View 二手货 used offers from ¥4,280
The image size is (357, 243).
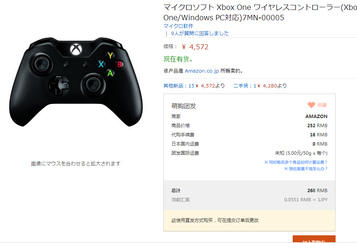tap(260, 86)
